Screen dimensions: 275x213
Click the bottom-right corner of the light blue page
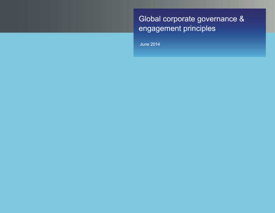click(x=271, y=209)
